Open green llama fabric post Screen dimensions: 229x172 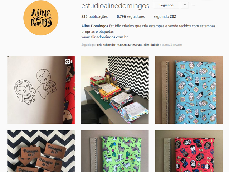115,151
